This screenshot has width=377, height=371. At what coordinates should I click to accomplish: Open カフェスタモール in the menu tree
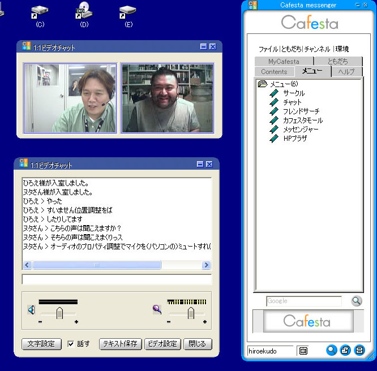coord(303,120)
